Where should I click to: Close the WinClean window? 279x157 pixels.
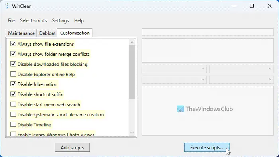click(x=269, y=6)
